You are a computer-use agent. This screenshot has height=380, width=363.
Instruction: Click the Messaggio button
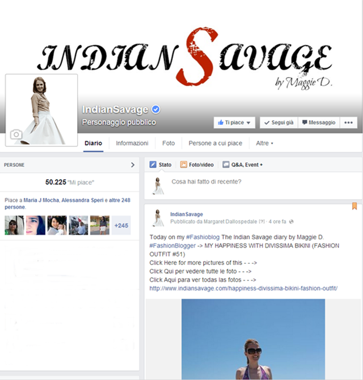pyautogui.click(x=319, y=123)
